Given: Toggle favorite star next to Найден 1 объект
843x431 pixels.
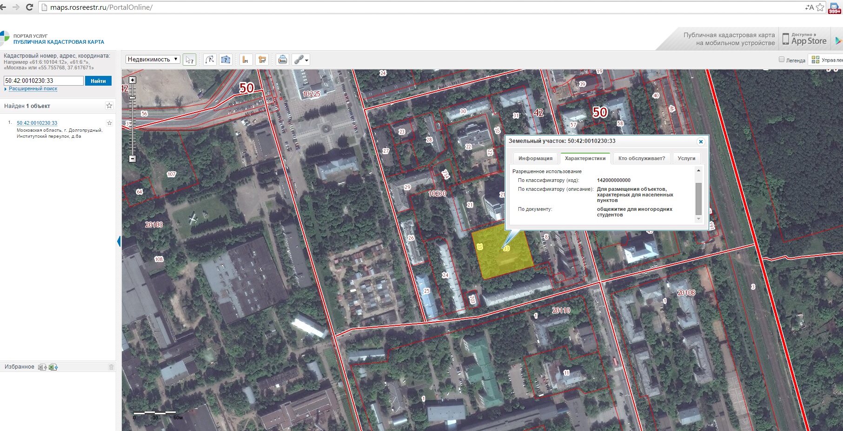Looking at the screenshot, I should click(109, 106).
